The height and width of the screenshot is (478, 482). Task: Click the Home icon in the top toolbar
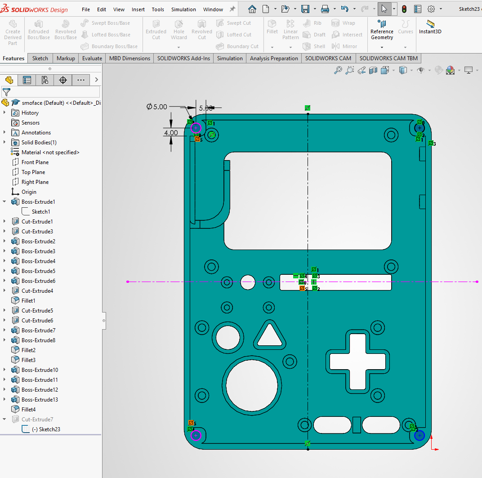252,9
